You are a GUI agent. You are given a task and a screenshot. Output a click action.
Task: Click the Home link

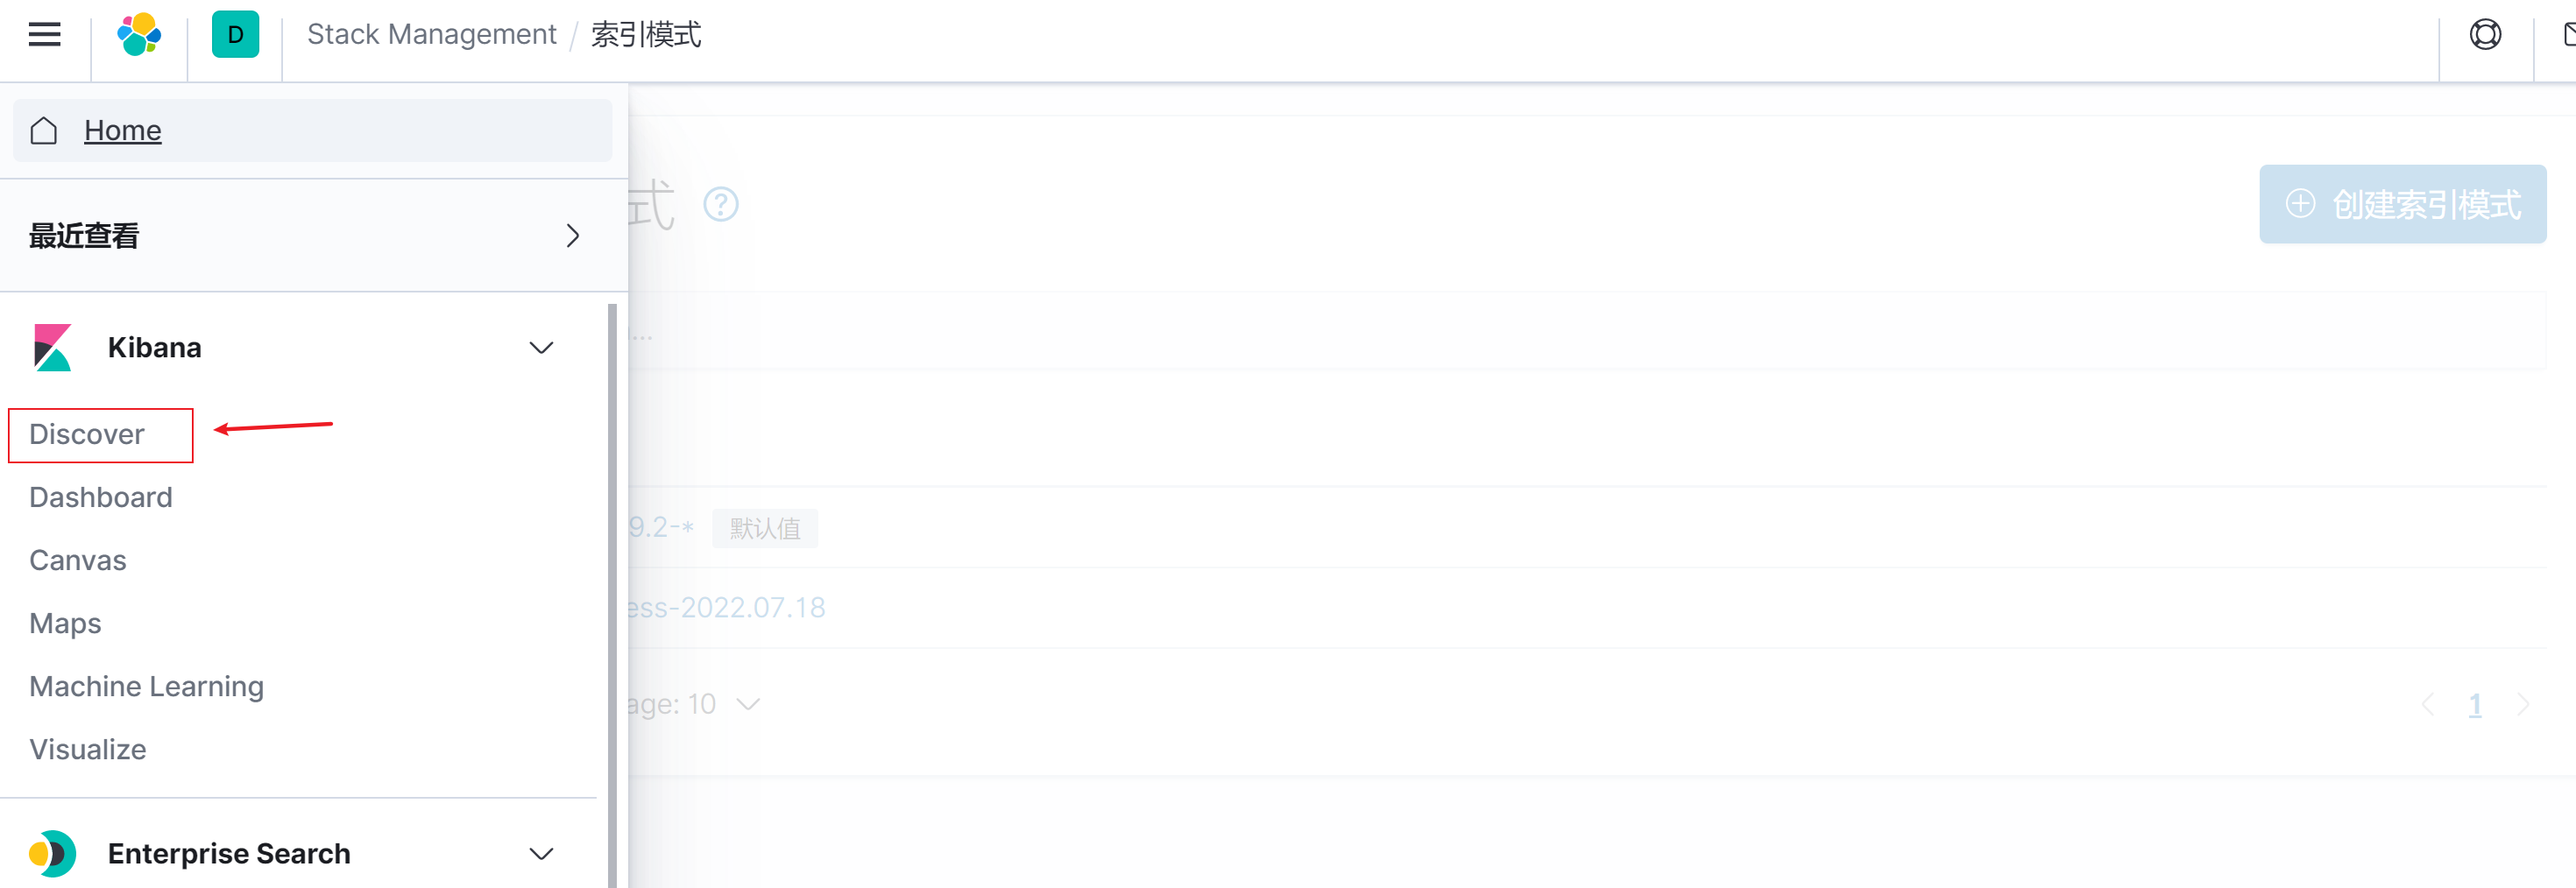pos(123,131)
